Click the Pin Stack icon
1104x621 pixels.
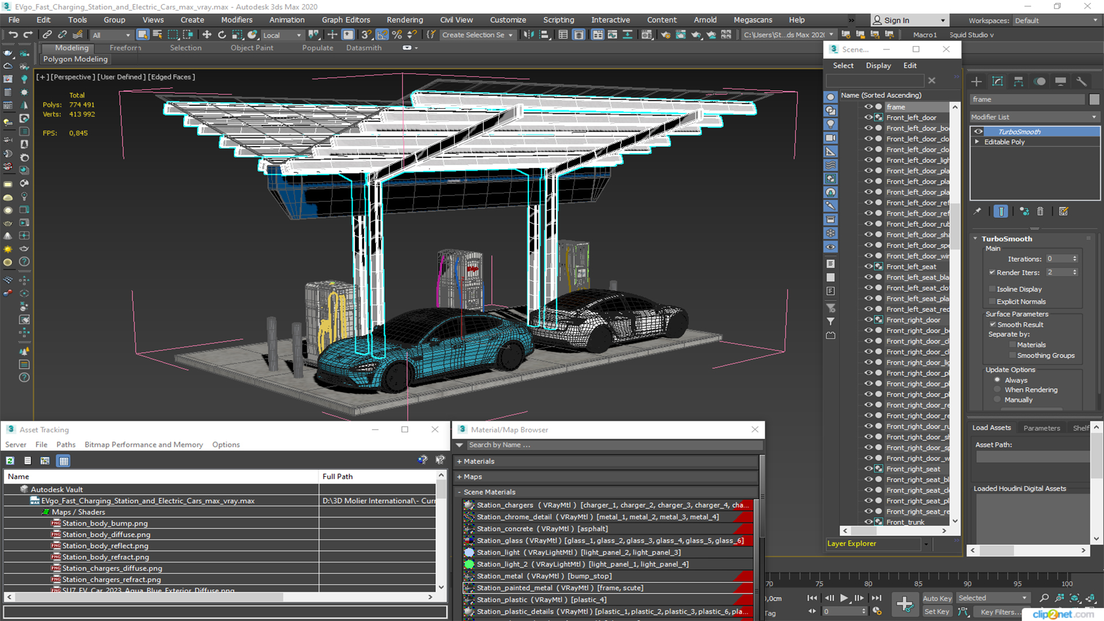977,212
